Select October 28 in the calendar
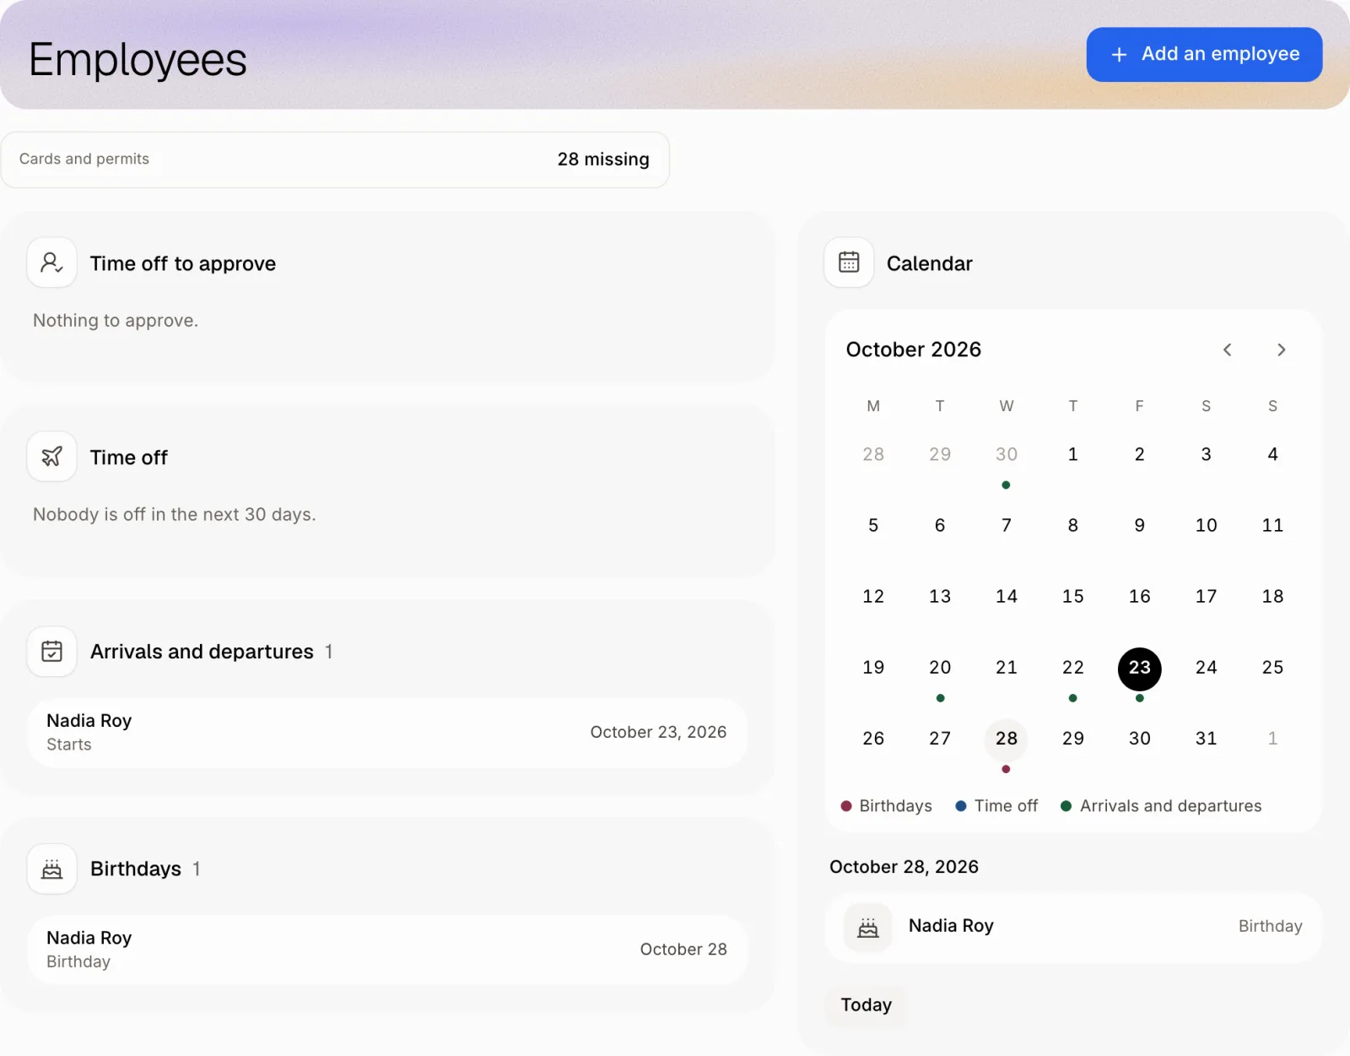The image size is (1350, 1056). point(1006,739)
